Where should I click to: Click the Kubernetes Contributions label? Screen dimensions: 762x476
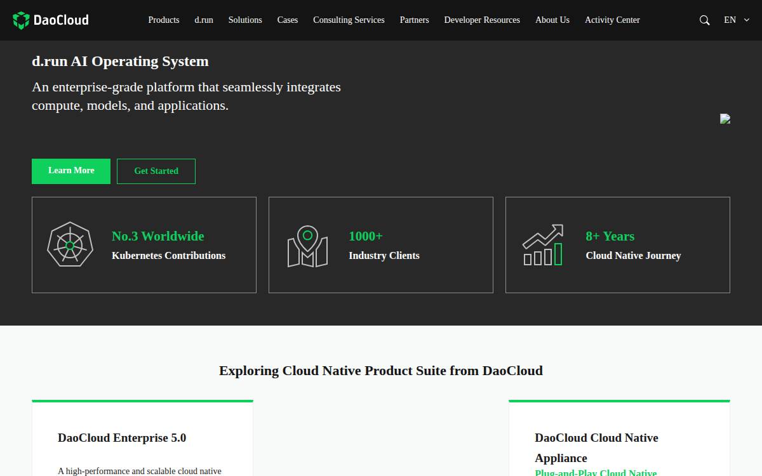169,256
